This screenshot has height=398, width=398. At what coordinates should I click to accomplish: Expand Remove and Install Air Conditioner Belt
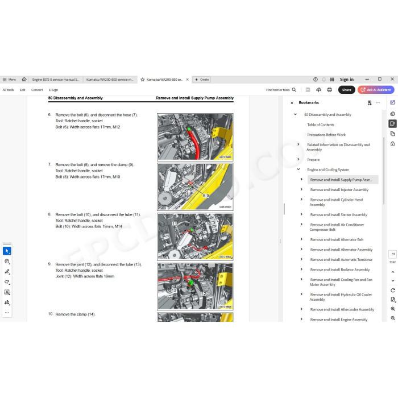pyautogui.click(x=301, y=225)
